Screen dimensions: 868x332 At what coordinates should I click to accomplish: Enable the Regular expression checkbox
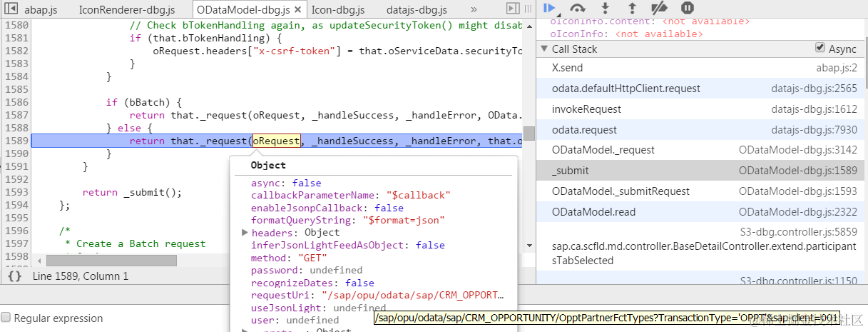(6, 318)
